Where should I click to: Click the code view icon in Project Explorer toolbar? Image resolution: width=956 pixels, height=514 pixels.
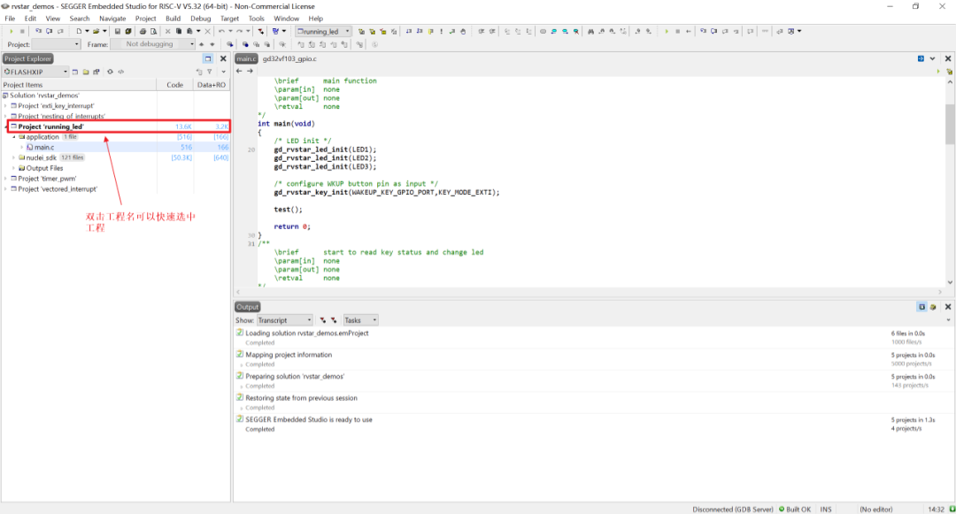tap(120, 72)
